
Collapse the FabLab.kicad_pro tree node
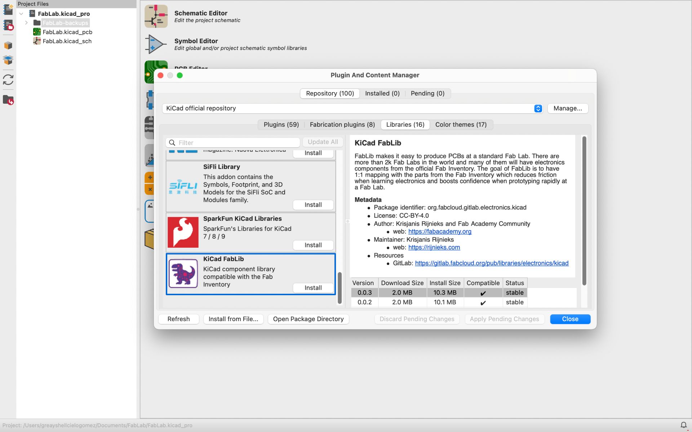pyautogui.click(x=21, y=14)
